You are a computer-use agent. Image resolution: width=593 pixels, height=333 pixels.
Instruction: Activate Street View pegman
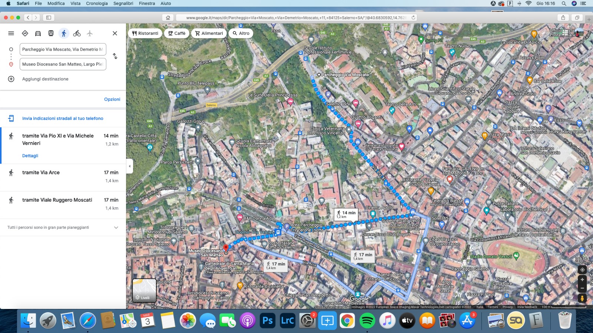[x=582, y=298]
